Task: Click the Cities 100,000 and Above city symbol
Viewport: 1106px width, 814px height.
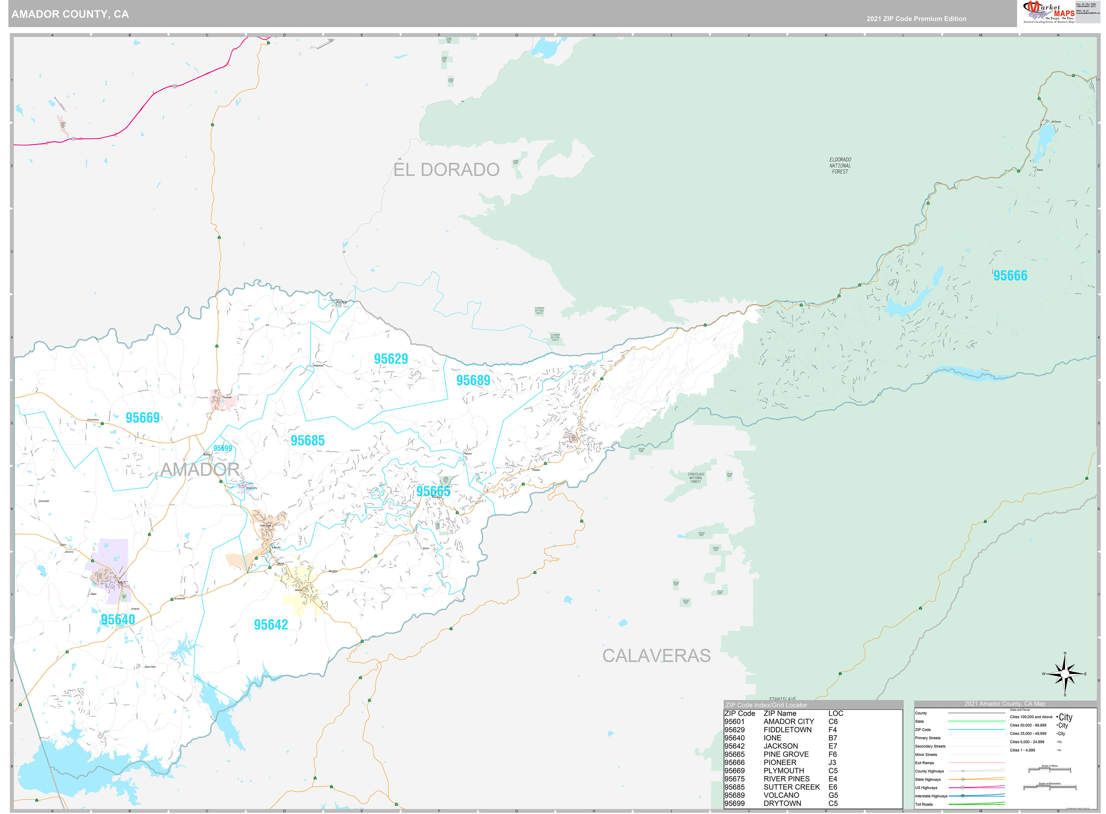Action: pyautogui.click(x=1064, y=717)
